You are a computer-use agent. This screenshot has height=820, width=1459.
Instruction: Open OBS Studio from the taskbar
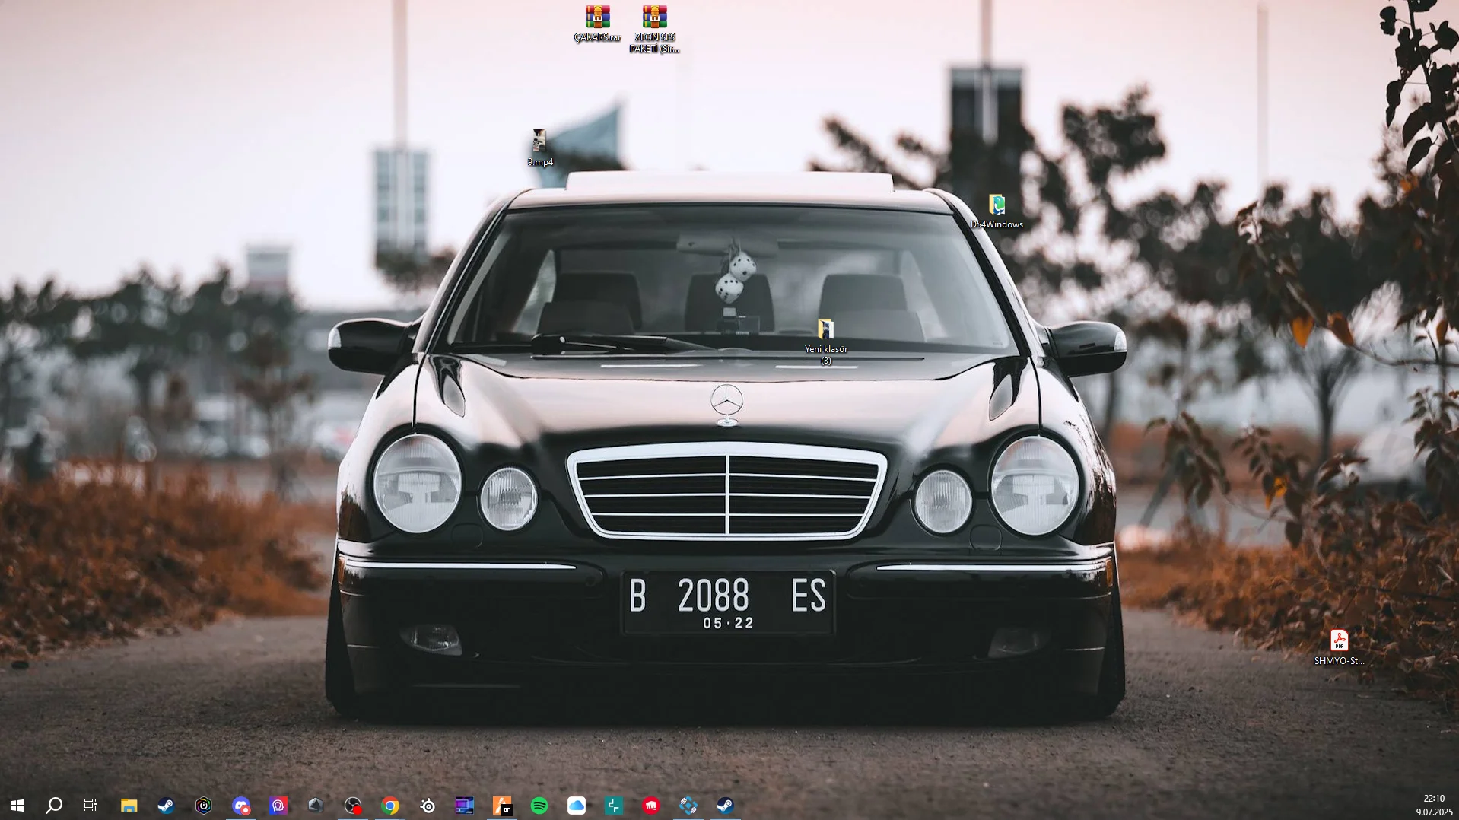[x=352, y=806]
